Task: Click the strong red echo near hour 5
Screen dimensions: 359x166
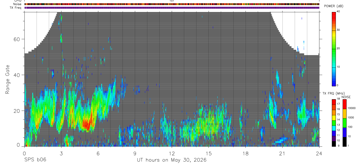Action: click(87, 124)
